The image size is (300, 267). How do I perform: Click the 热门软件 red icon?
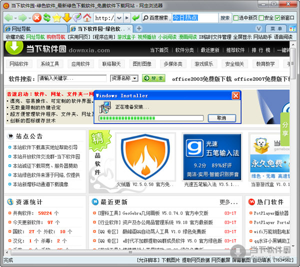tap(251, 202)
